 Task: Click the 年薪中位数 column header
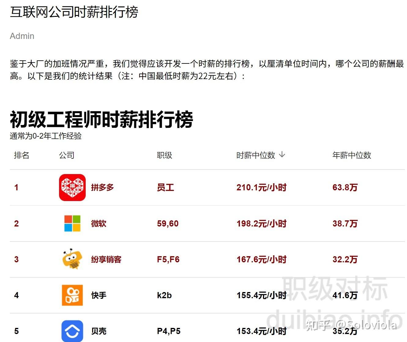[352, 155]
